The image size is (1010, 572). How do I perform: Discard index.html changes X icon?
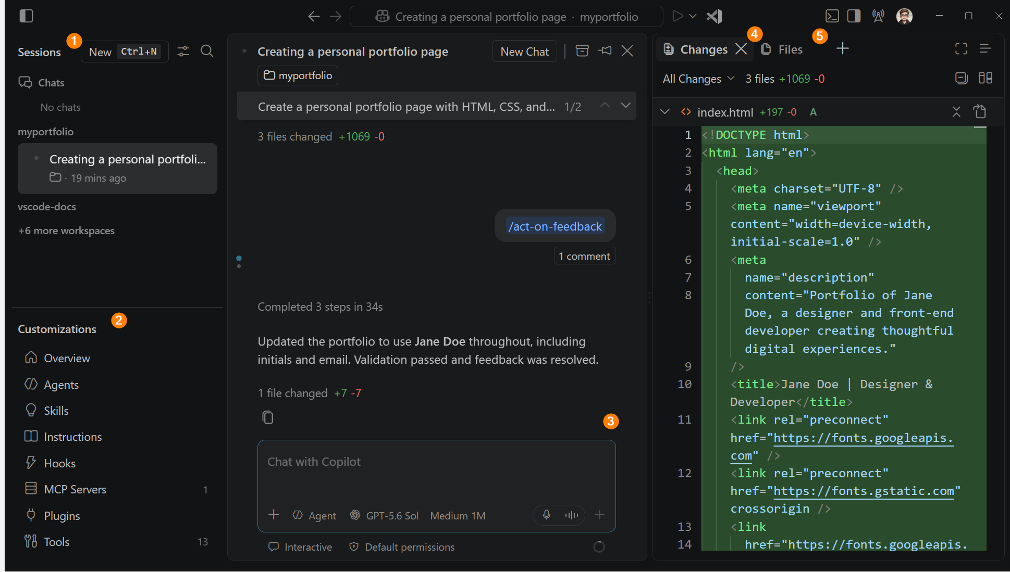(x=956, y=111)
